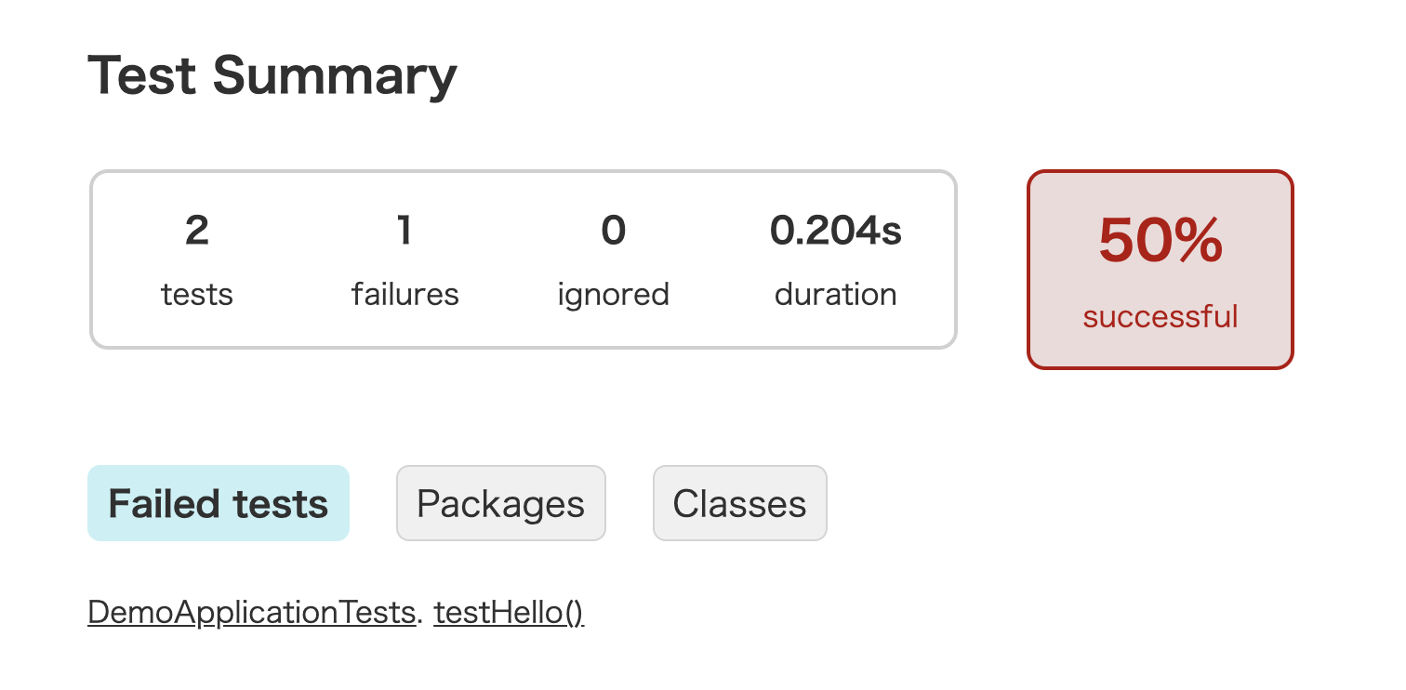Click the ignored label in summary box
Screen dimensions: 1406x690
click(613, 294)
